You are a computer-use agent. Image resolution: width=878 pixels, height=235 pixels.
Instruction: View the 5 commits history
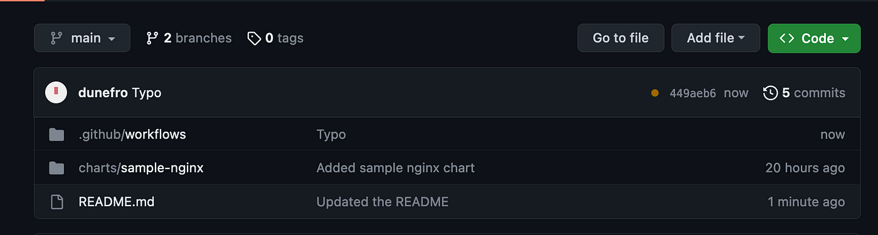click(x=804, y=93)
